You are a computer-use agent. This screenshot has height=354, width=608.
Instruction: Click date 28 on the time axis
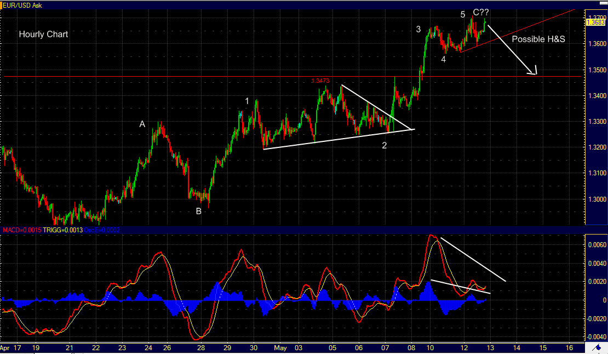(x=201, y=348)
